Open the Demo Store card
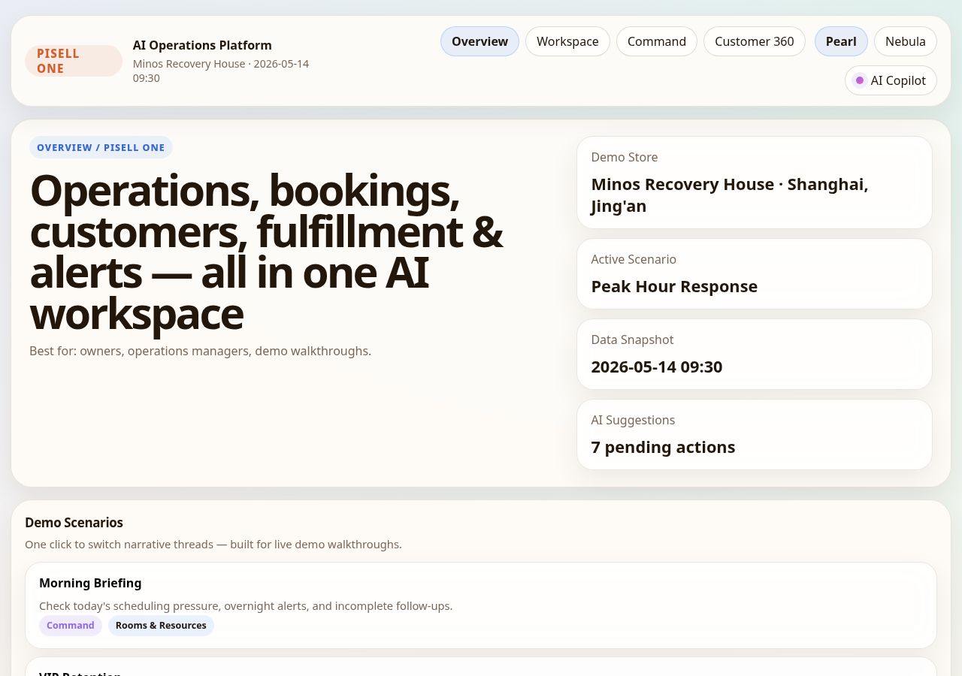Screen dimensions: 962x676 (x=755, y=183)
